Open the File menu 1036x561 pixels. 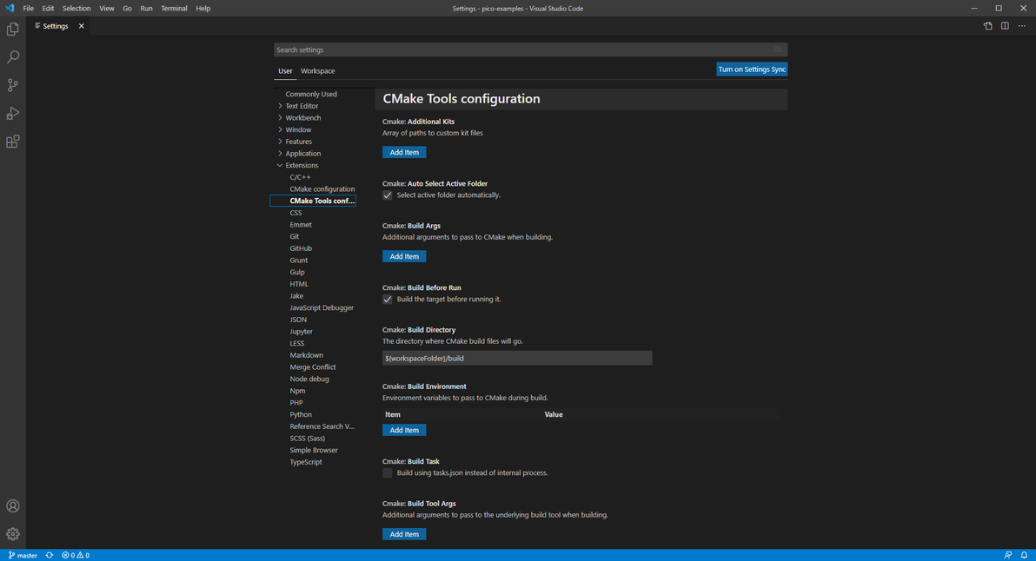coord(29,8)
